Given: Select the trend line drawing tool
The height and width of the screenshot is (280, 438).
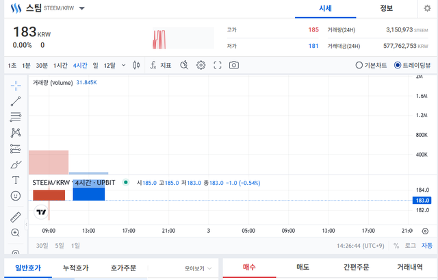Looking at the screenshot, I should (16, 101).
